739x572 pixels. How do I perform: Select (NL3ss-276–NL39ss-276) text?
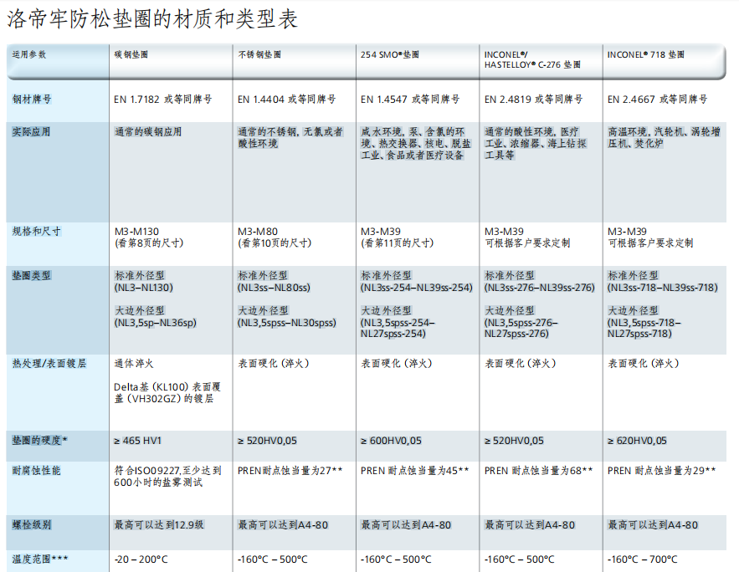pyautogui.click(x=540, y=288)
